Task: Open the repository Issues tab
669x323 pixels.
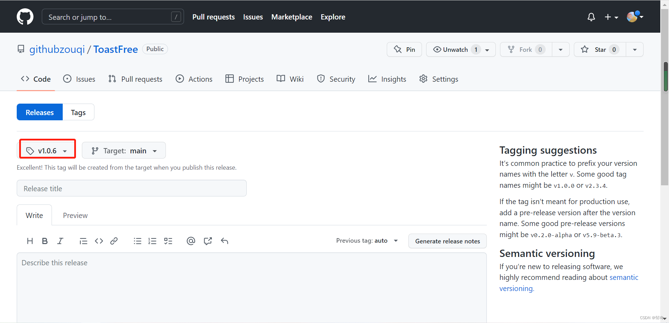Action: 79,79
